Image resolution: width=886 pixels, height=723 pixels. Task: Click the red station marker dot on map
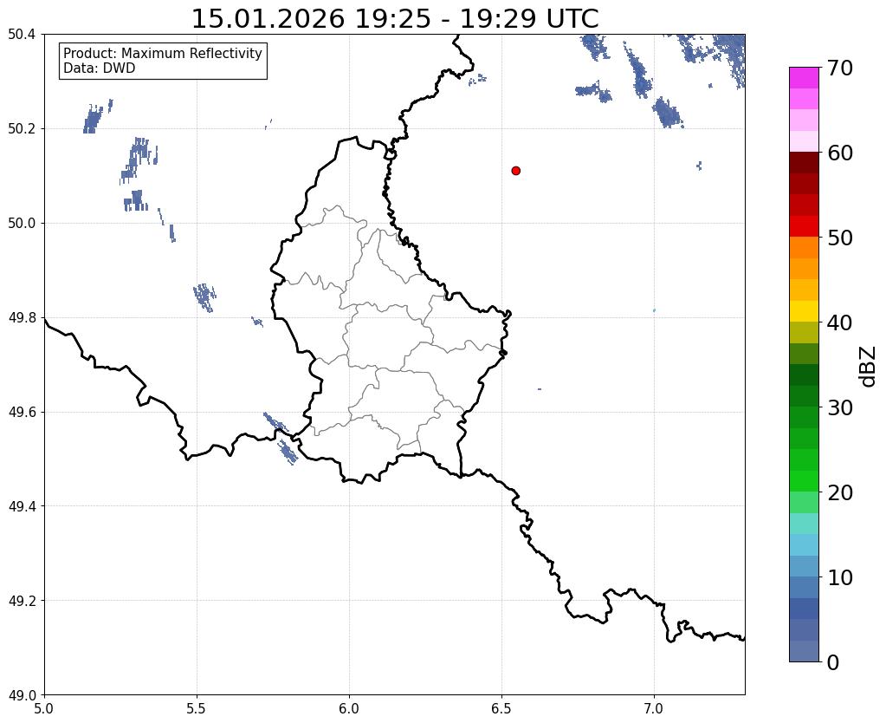tap(515, 171)
